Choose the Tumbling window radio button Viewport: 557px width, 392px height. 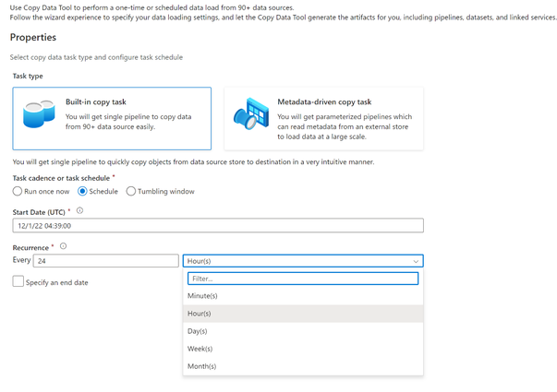tap(131, 191)
